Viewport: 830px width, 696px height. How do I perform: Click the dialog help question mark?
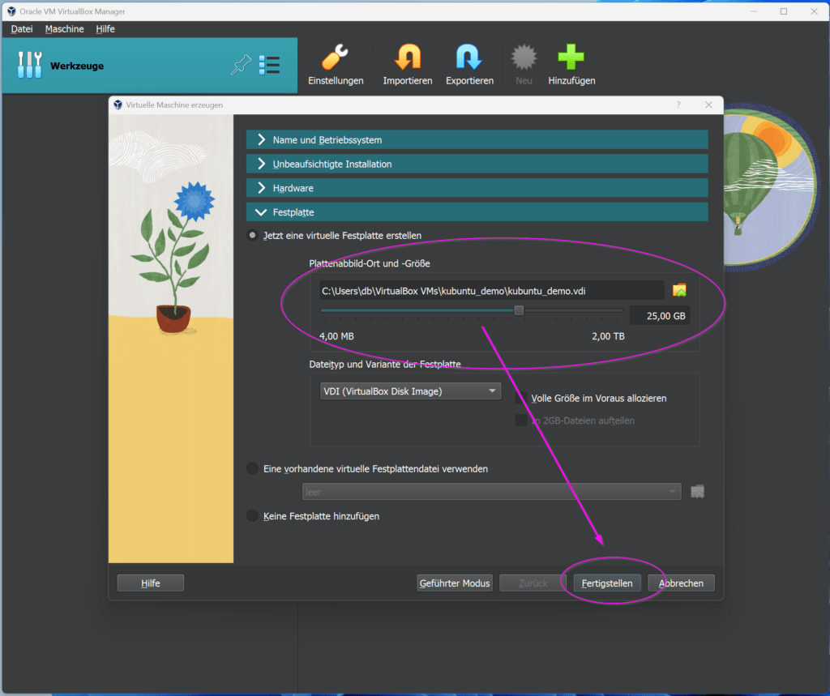(x=678, y=105)
